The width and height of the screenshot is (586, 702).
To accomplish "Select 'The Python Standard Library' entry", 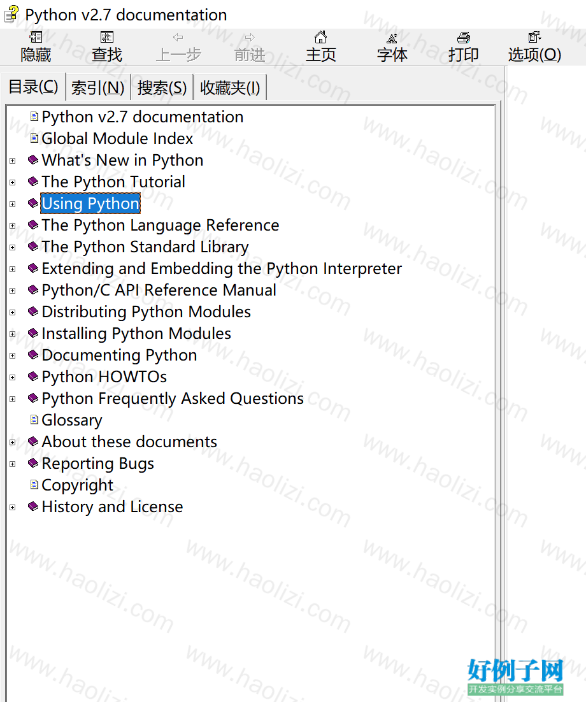I will tap(145, 247).
